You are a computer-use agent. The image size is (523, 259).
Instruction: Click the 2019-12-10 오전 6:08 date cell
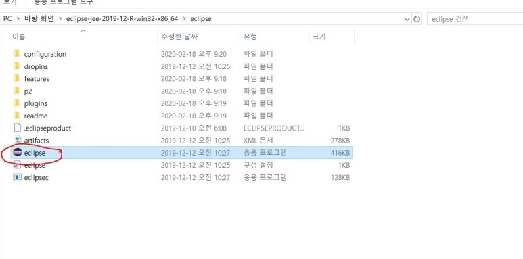pyautogui.click(x=194, y=128)
